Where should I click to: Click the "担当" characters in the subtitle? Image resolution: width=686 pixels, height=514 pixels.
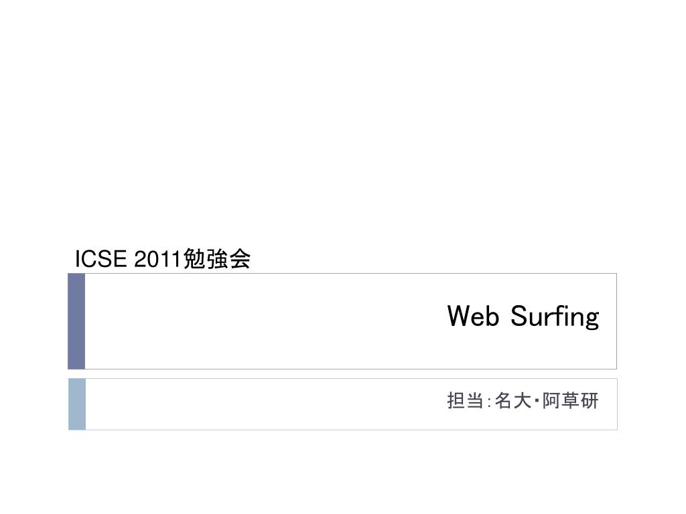click(465, 401)
